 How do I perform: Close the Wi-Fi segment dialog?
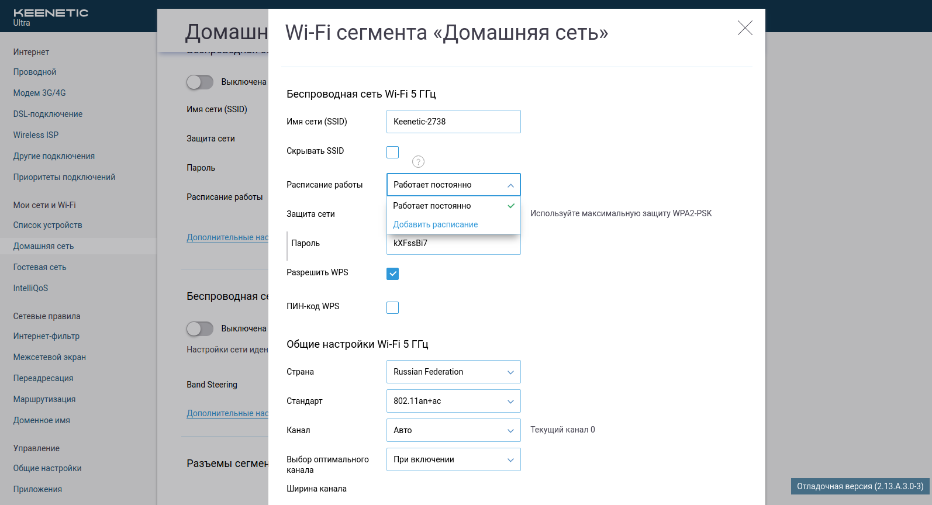point(745,28)
